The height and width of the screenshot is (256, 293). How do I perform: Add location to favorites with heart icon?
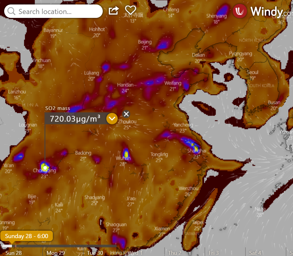(x=130, y=10)
